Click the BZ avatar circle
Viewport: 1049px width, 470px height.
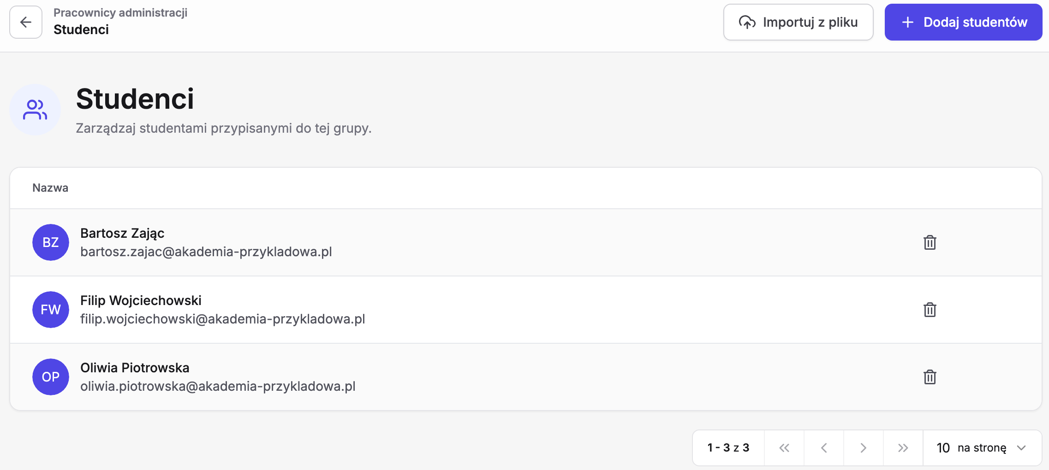coord(51,242)
